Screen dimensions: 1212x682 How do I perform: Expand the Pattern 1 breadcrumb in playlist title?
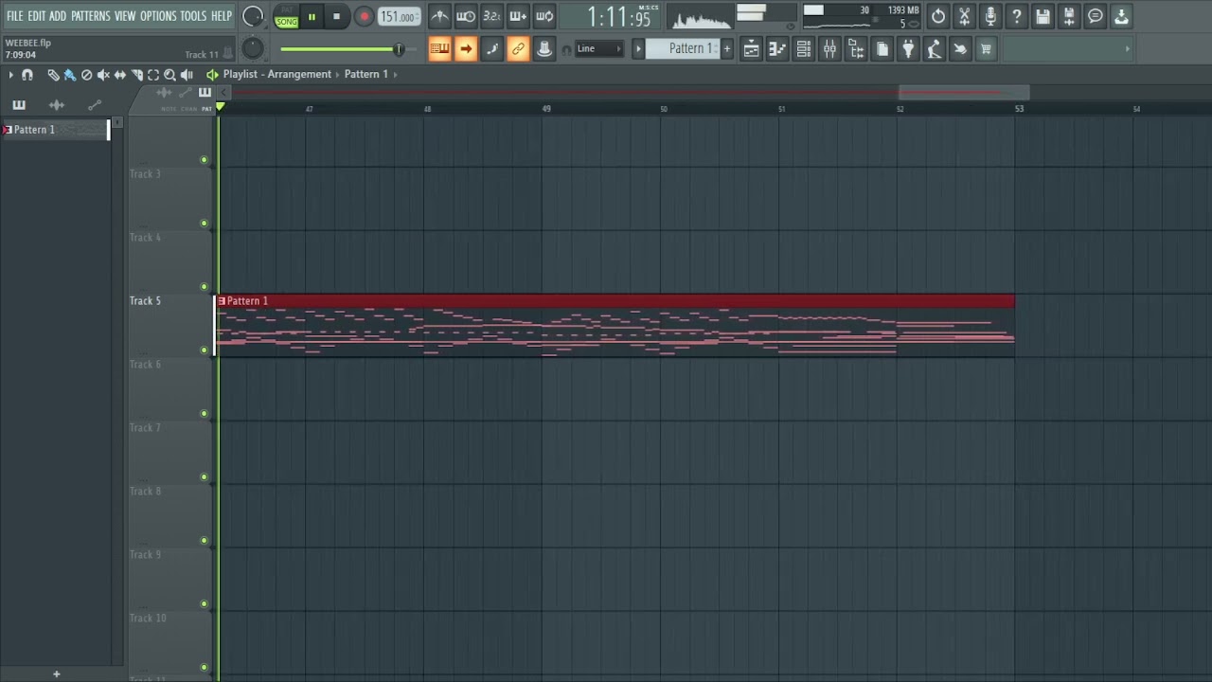[x=366, y=74]
